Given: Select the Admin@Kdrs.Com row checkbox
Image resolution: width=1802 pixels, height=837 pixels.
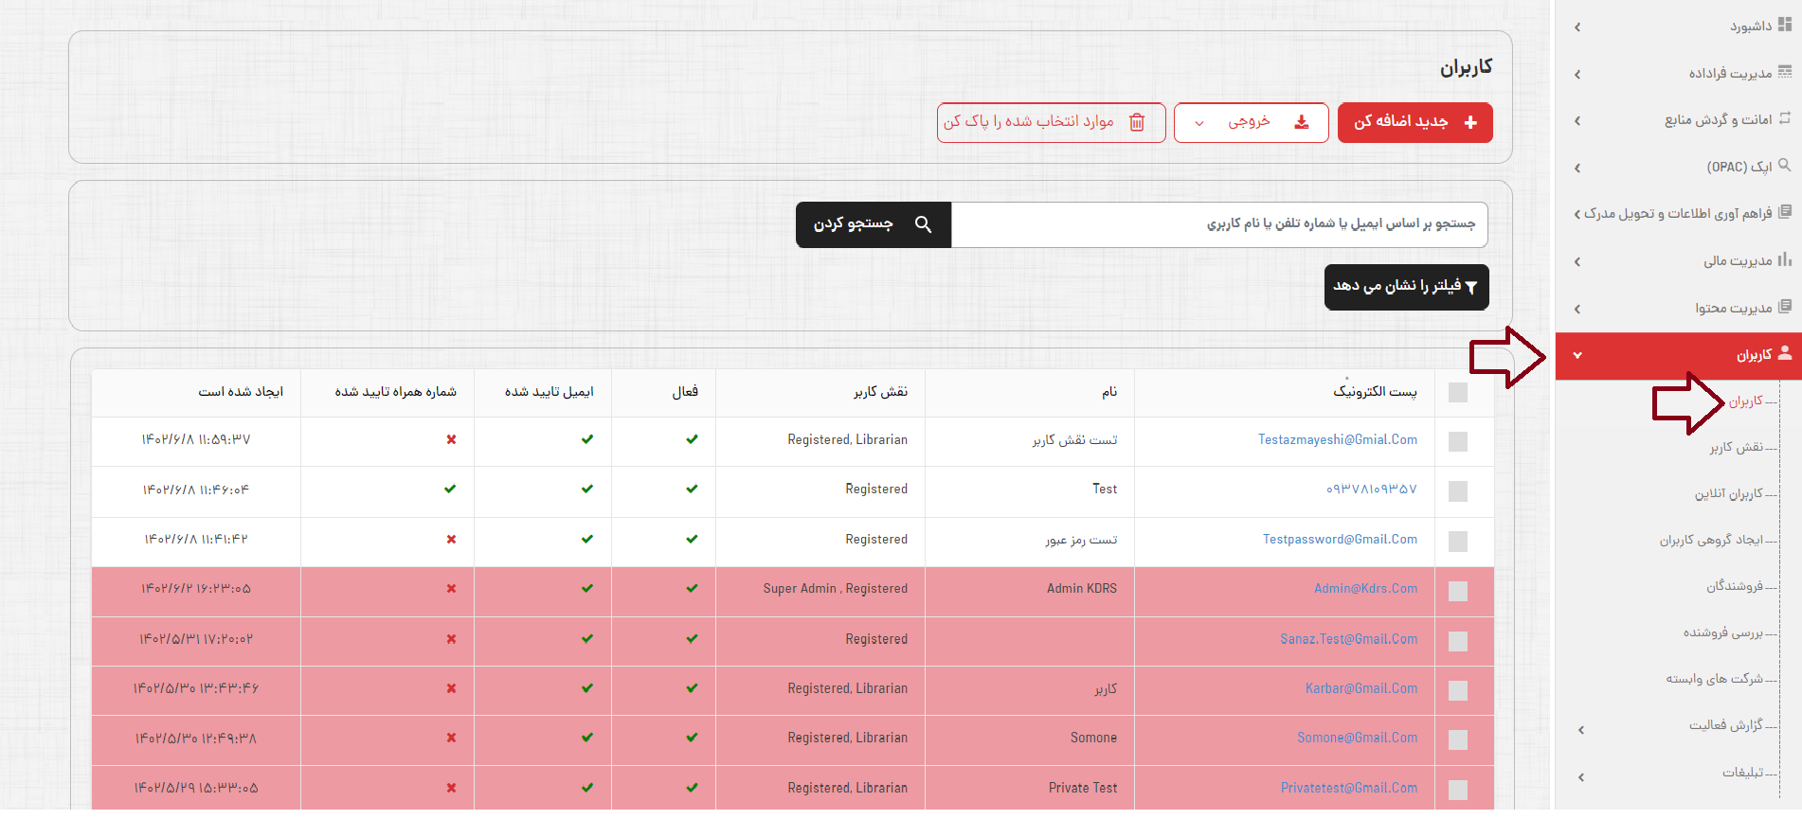Looking at the screenshot, I should point(1458,591).
